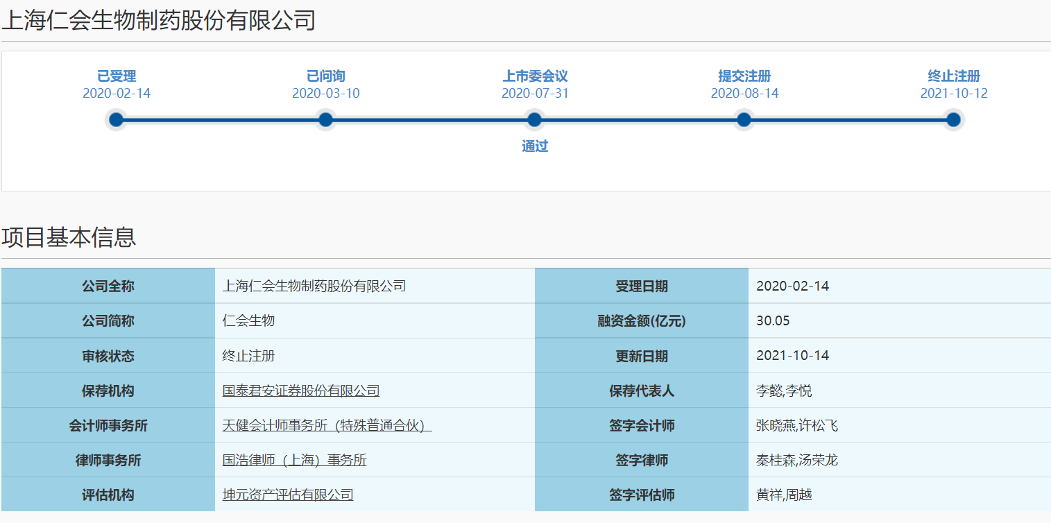This screenshot has width=1051, height=523.
Task: Click the financing amount 30.05
Action: click(773, 321)
